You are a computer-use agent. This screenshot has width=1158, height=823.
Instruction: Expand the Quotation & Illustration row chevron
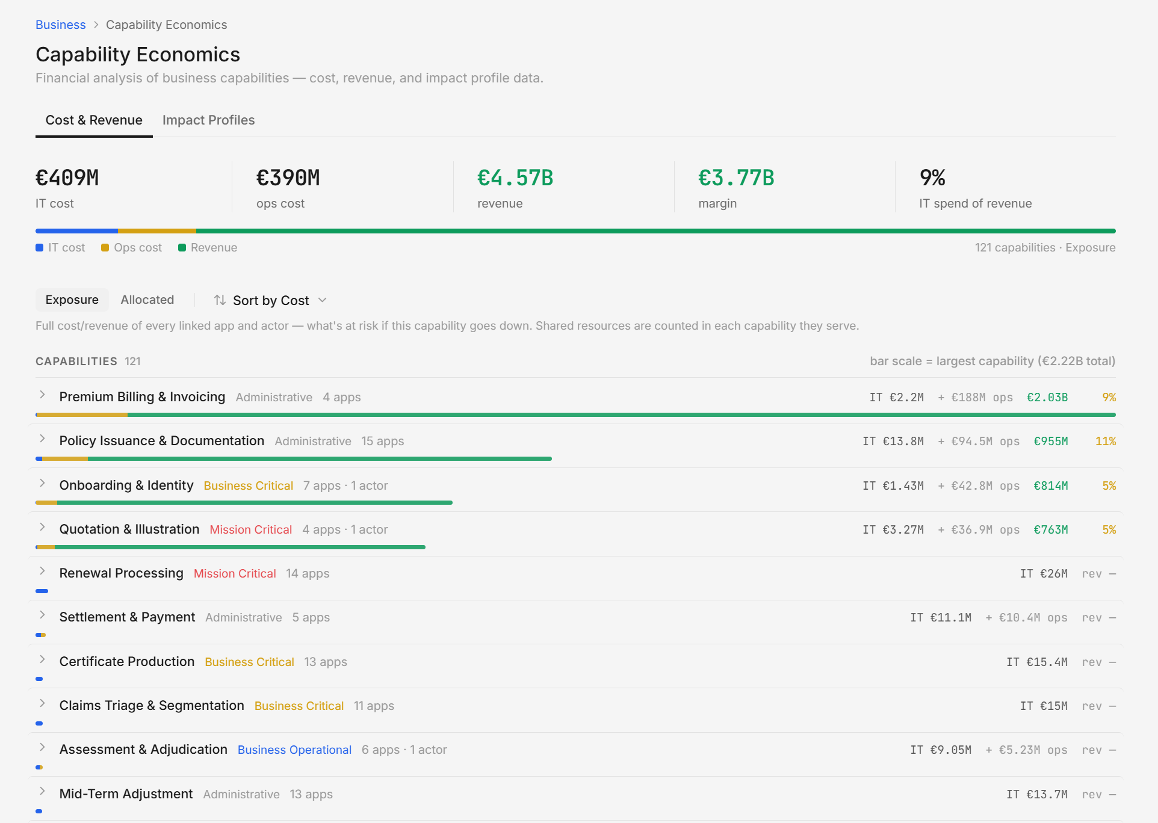42,527
